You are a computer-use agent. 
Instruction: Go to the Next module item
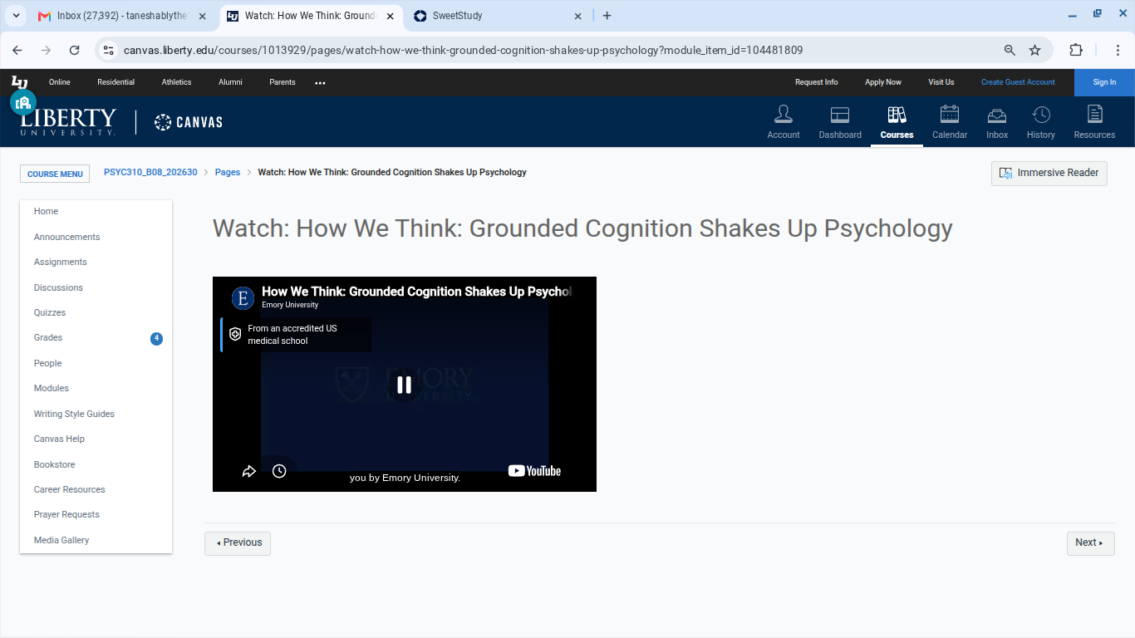(1090, 543)
